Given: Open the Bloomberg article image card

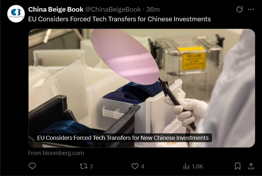Looking at the screenshot, I should point(142,88).
